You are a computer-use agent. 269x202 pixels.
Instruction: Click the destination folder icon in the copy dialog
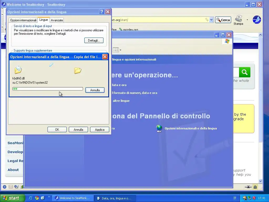78,70
